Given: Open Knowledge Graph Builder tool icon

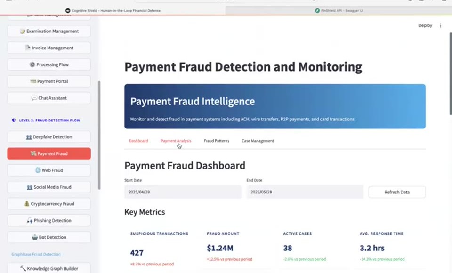Looking at the screenshot, I should (23, 268).
